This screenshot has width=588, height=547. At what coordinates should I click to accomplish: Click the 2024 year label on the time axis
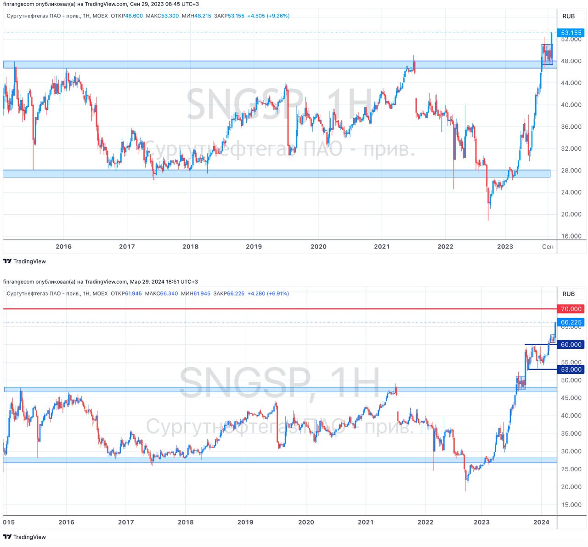(541, 522)
